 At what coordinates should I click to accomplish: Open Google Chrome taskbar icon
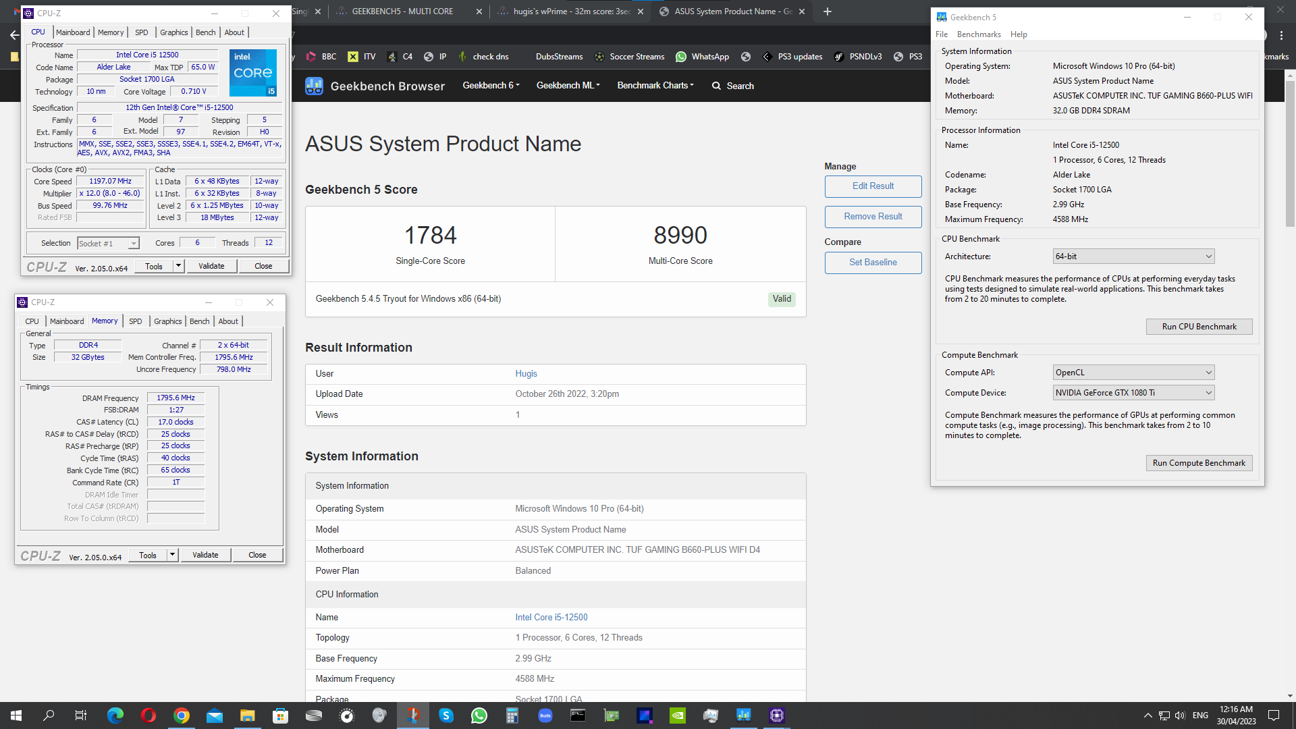tap(182, 715)
